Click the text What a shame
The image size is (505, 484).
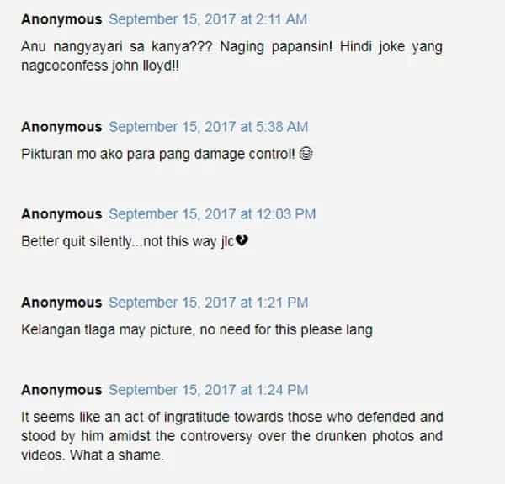click(117, 455)
